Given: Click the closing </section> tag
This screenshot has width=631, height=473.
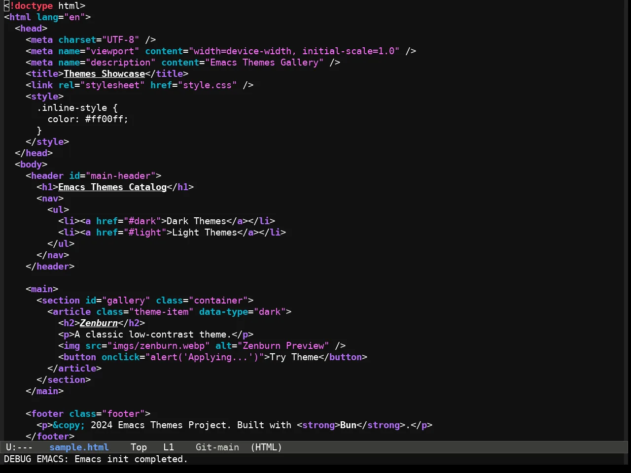Looking at the screenshot, I should point(64,380).
